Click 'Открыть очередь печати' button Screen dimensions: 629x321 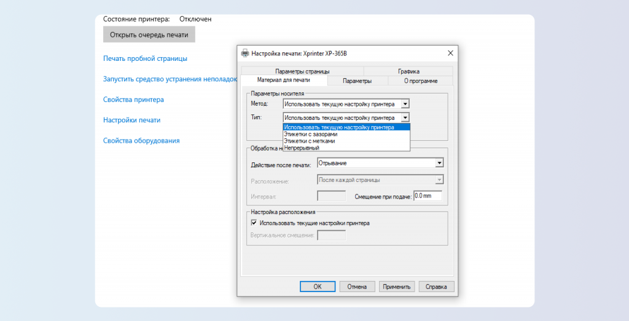[x=149, y=34]
